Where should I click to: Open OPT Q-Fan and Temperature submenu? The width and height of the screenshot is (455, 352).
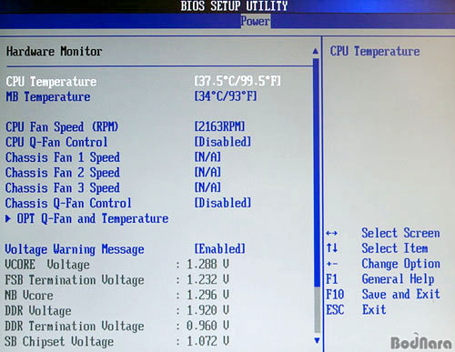[x=93, y=218]
